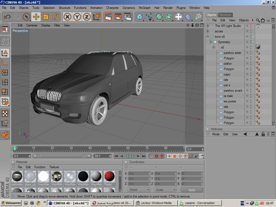This screenshot has height=207, width=276.
Task: Activate the Rotate tool
Action: pos(56,17)
